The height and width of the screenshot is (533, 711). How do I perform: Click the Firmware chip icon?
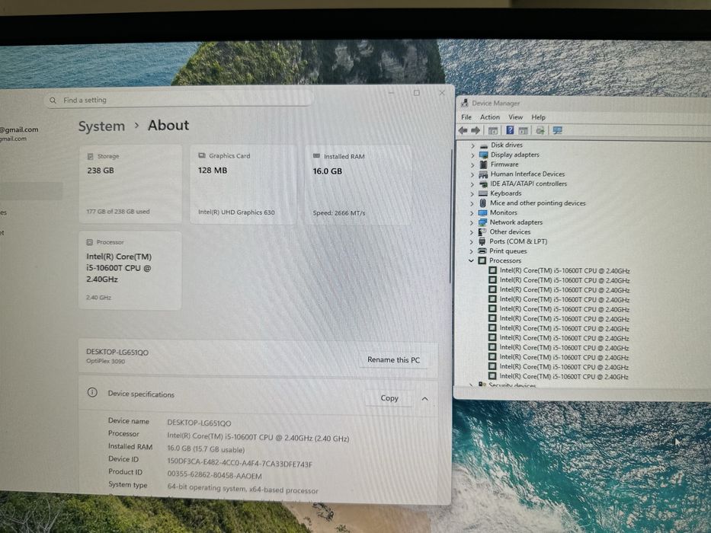coord(483,164)
